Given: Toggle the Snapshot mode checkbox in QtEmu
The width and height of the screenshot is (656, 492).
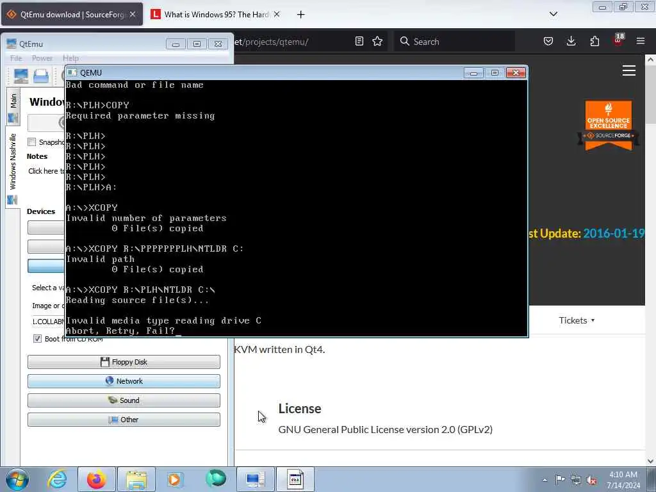Looking at the screenshot, I should point(32,142).
